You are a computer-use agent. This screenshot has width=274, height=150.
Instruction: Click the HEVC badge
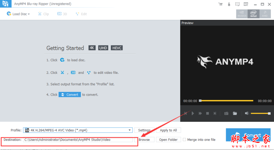coord(117,48)
